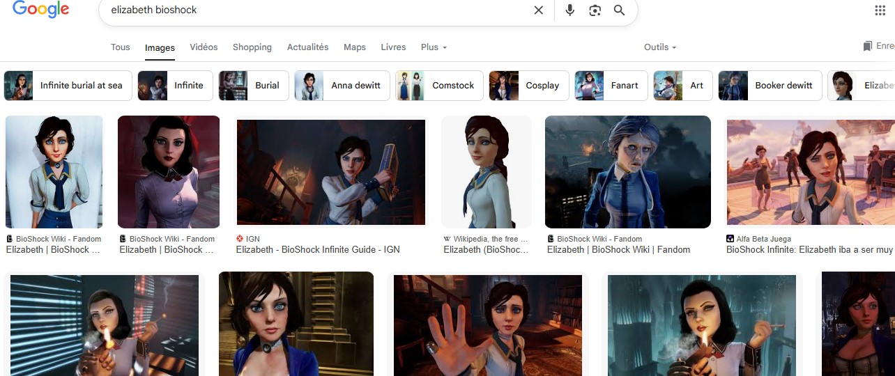The height and width of the screenshot is (376, 895).
Task: Go to Google homepage via logo
Action: point(41,10)
